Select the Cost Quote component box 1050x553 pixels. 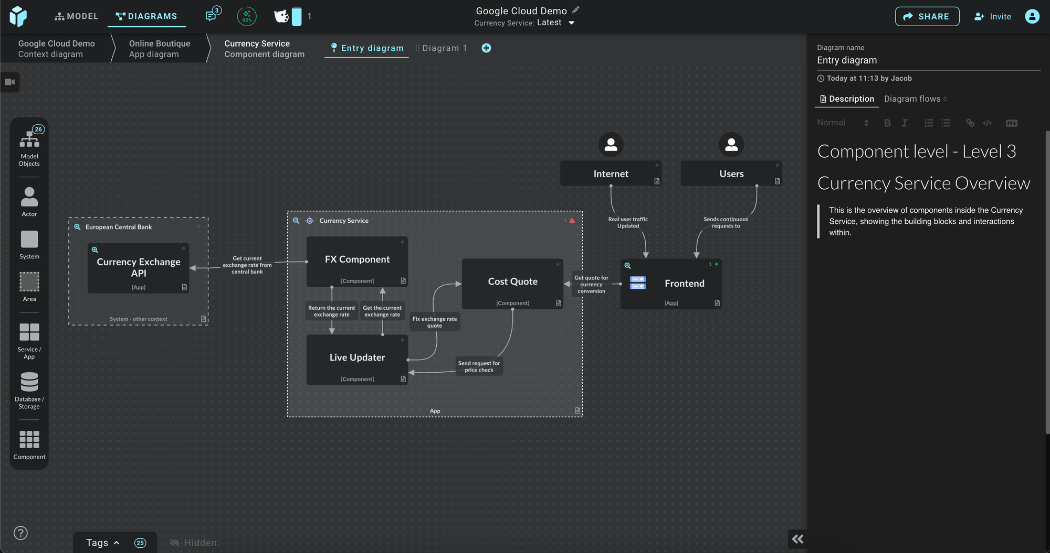click(x=512, y=283)
